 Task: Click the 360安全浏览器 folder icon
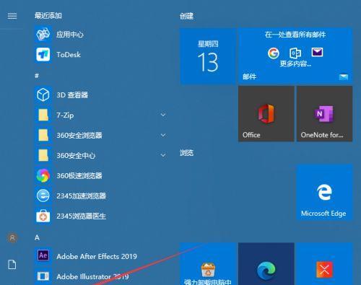click(43, 135)
